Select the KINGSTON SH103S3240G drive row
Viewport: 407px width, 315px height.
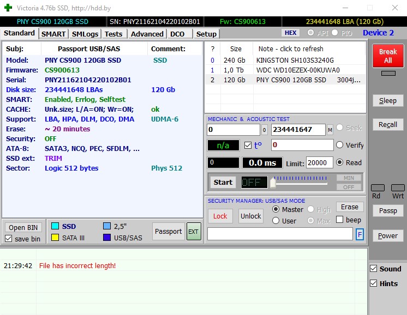(285, 60)
